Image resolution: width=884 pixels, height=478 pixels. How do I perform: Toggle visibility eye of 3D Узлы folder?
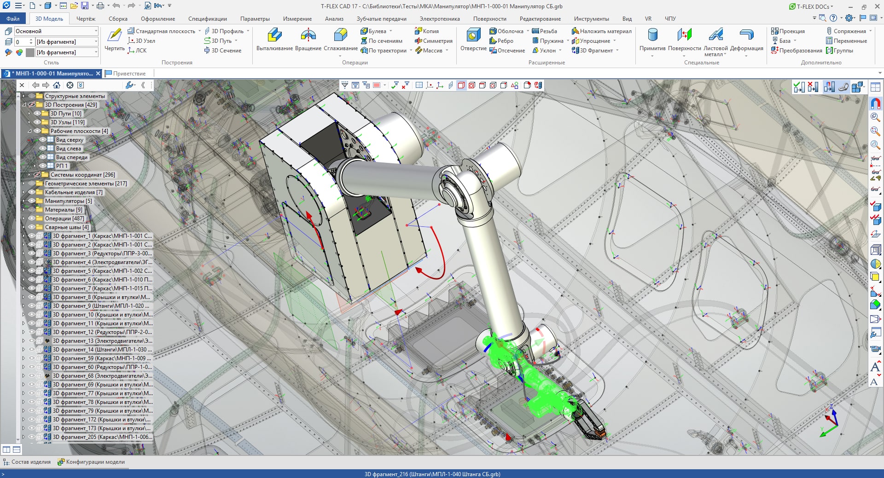click(37, 122)
